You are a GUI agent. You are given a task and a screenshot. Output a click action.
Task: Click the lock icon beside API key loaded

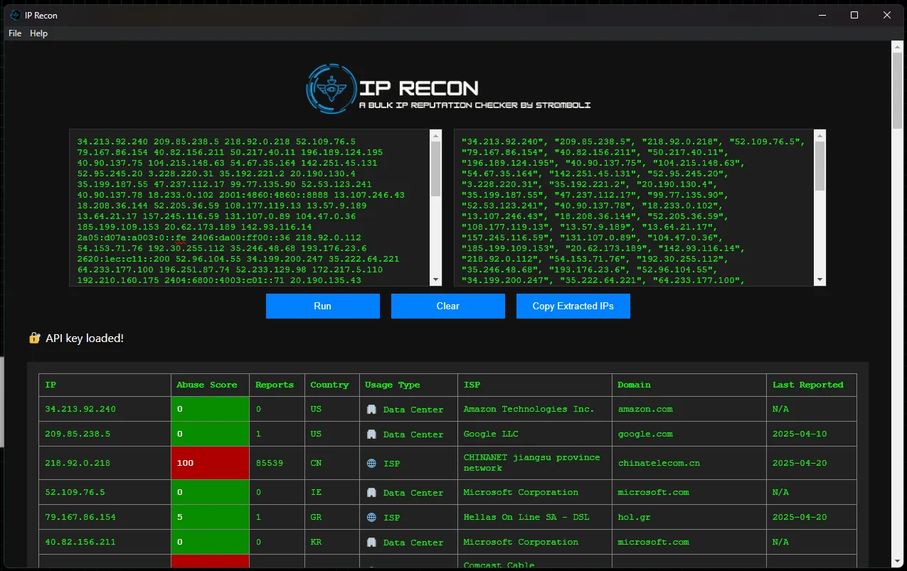[35, 338]
